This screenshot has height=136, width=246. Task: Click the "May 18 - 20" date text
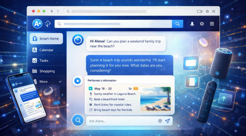click(103, 89)
